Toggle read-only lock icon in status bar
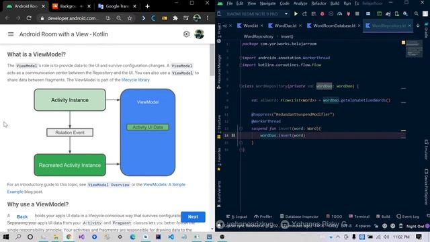Viewport: 430px width, 242px height. 376,226
